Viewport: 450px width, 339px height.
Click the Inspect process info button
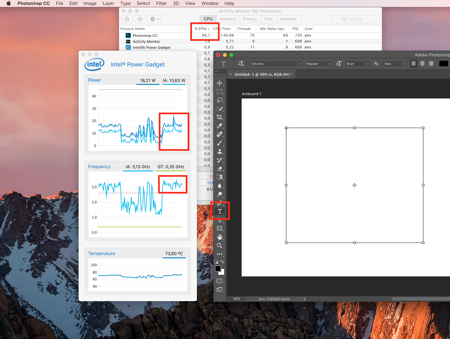point(140,19)
